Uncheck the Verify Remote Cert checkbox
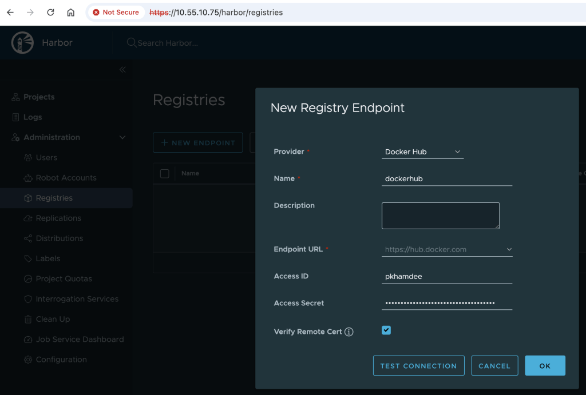Image resolution: width=586 pixels, height=395 pixels. tap(386, 330)
